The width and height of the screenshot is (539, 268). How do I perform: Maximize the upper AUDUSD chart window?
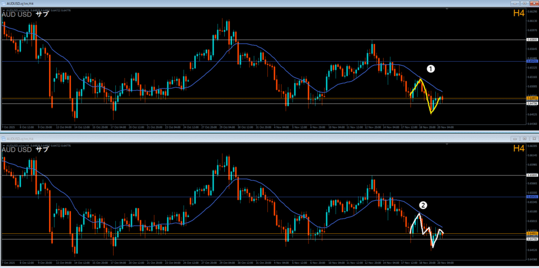pos(525,3)
